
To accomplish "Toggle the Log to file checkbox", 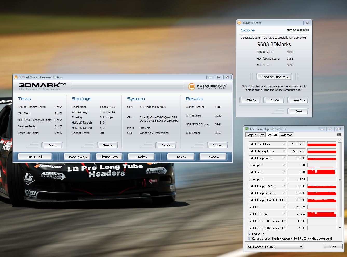I will pos(250,234).
